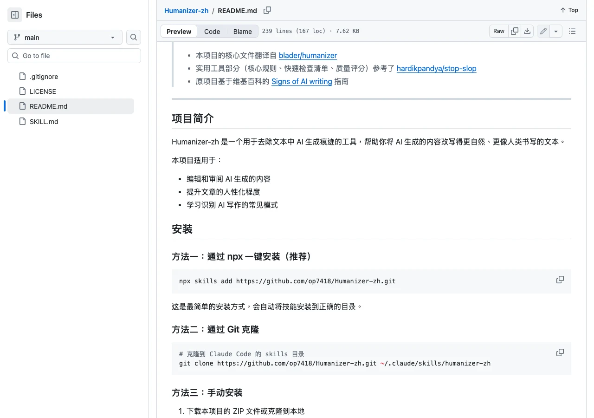Screen dimensions: 594x418
Task: Click the file search magnifier button
Action: tap(134, 37)
